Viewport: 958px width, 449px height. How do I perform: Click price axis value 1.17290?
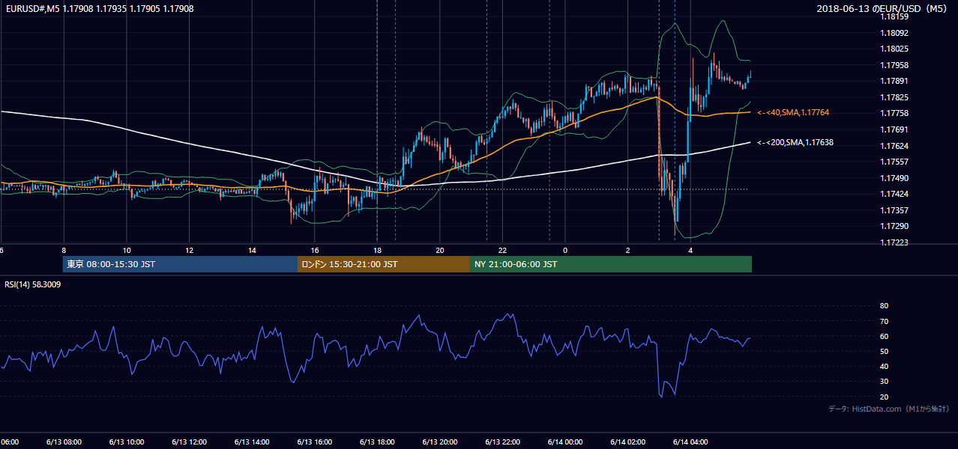[894, 226]
